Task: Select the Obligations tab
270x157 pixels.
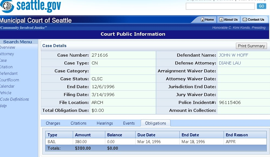Action: [x=155, y=123]
